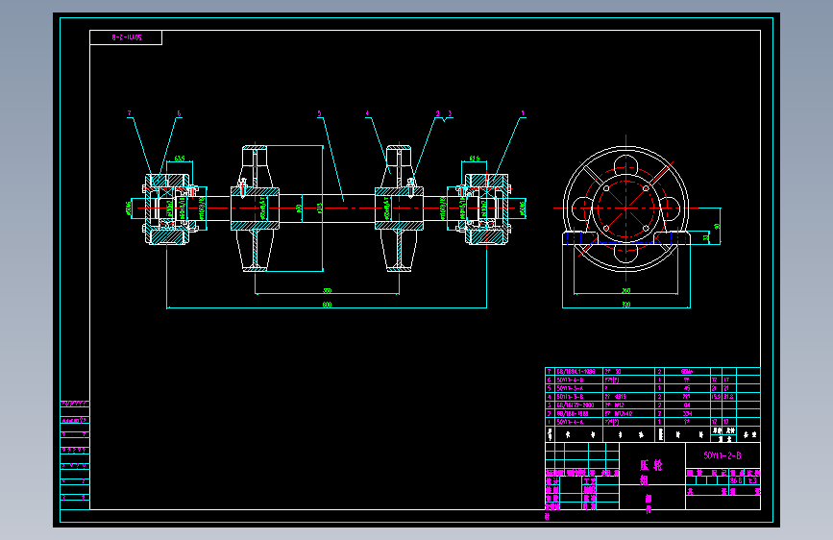Select balloon callout number 5 above shaft

coord(319,113)
